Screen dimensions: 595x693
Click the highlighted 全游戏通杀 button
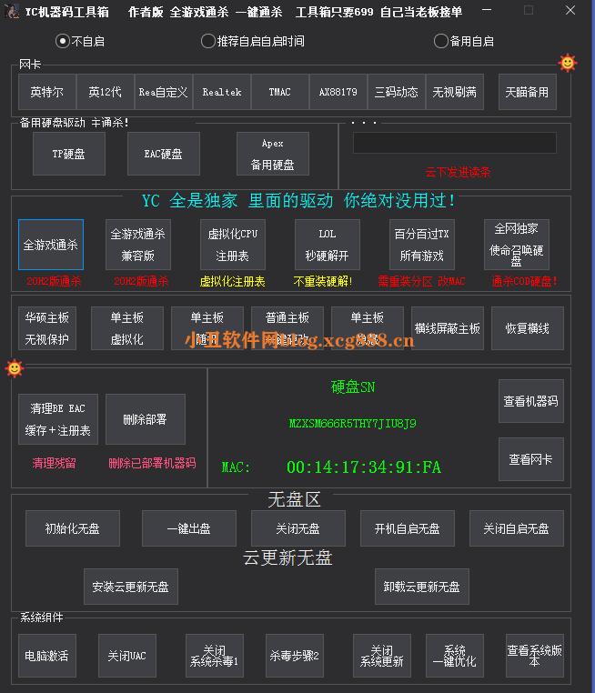click(x=51, y=245)
